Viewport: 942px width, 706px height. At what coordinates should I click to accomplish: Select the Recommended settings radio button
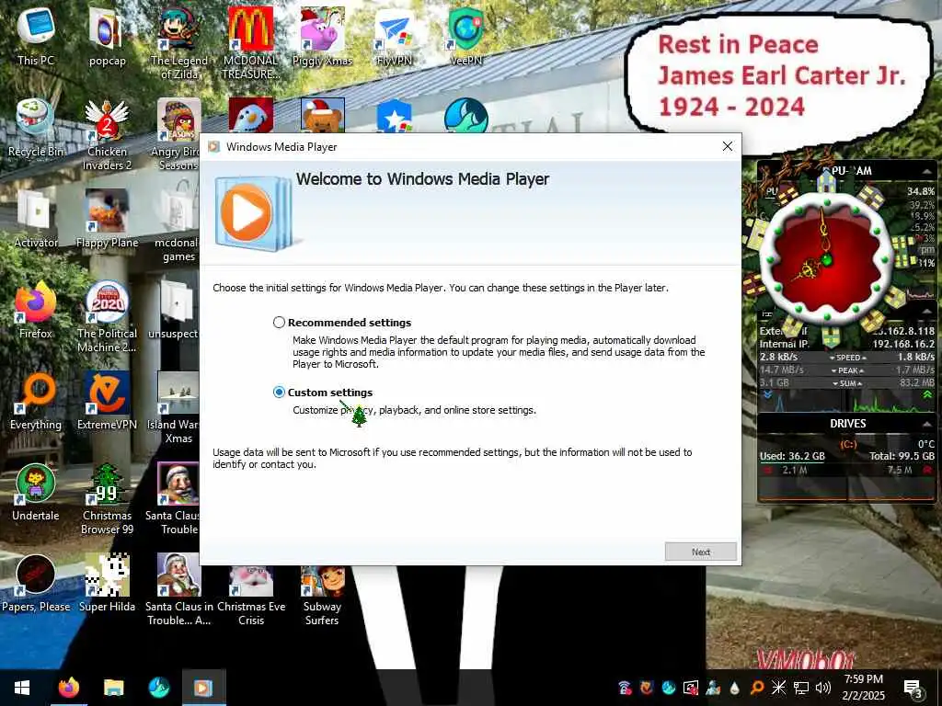(279, 323)
